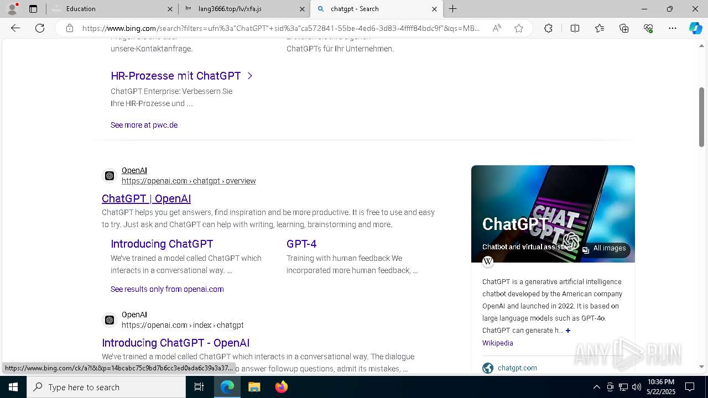Screen dimensions: 708x398
Task: Open a new tab with plus button
Action: click(453, 9)
